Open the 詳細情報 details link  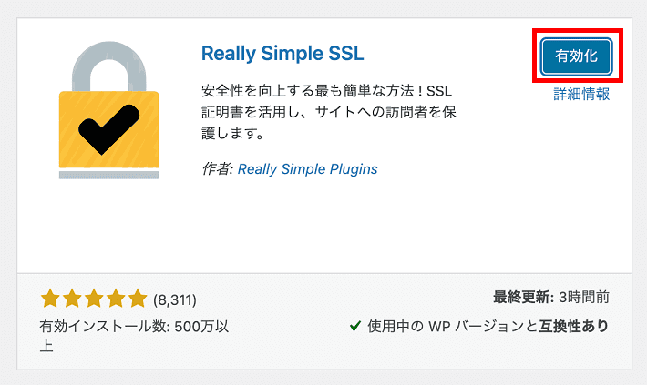[x=581, y=95]
